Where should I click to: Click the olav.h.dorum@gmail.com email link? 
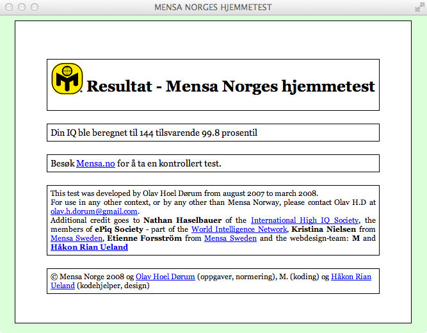coord(94,211)
